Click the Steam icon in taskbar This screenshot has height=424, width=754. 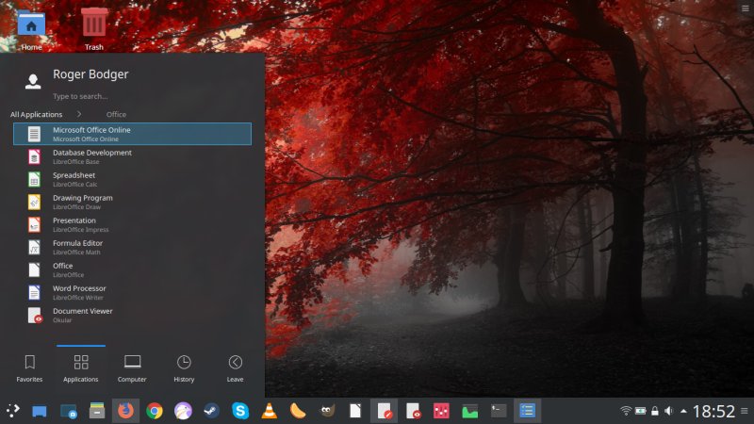[211, 411]
